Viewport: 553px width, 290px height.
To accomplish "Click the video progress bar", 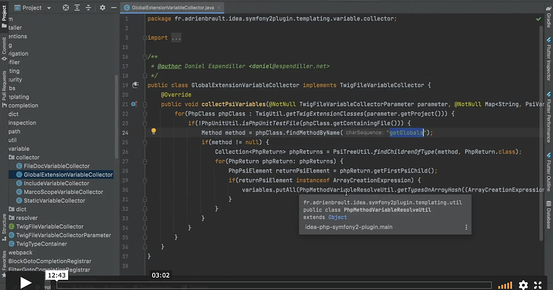I will click(276, 283).
